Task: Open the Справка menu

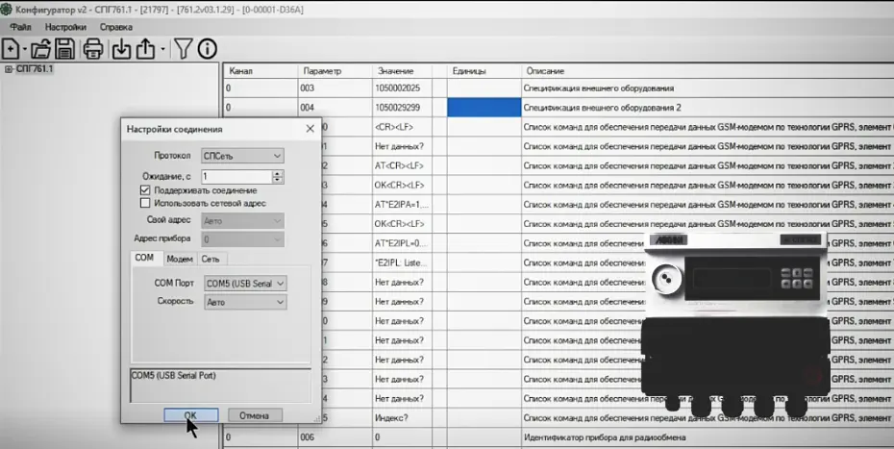Action: (115, 27)
